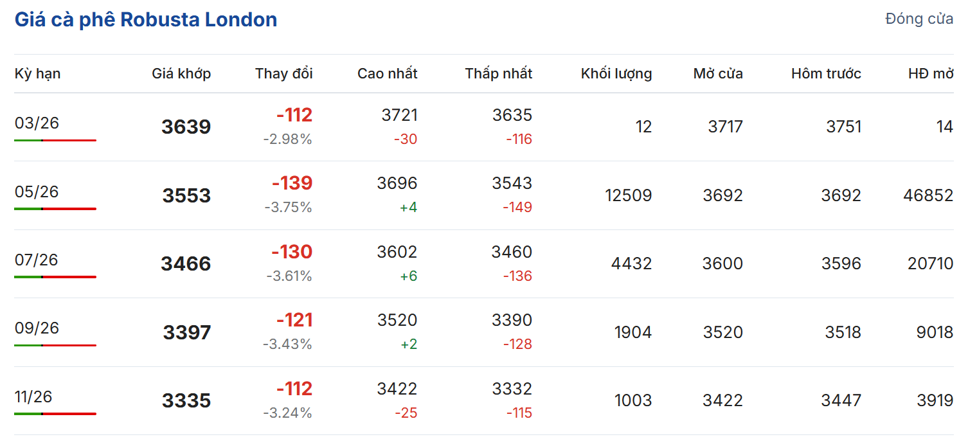Image resolution: width=977 pixels, height=437 pixels.
Task: Sort by the "Kỳ hạn" column header
Action: (x=38, y=74)
